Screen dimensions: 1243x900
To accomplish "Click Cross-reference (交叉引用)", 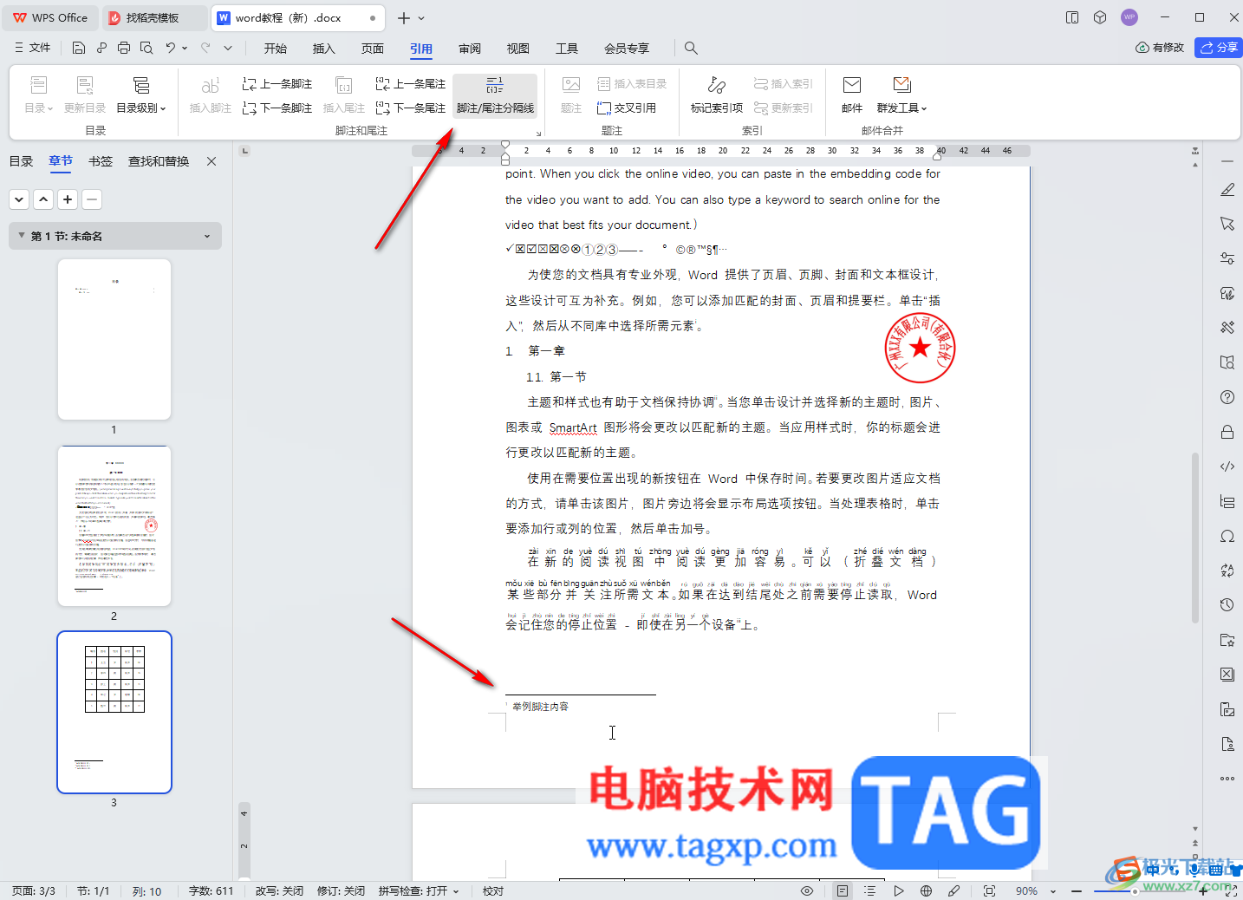I will click(627, 108).
